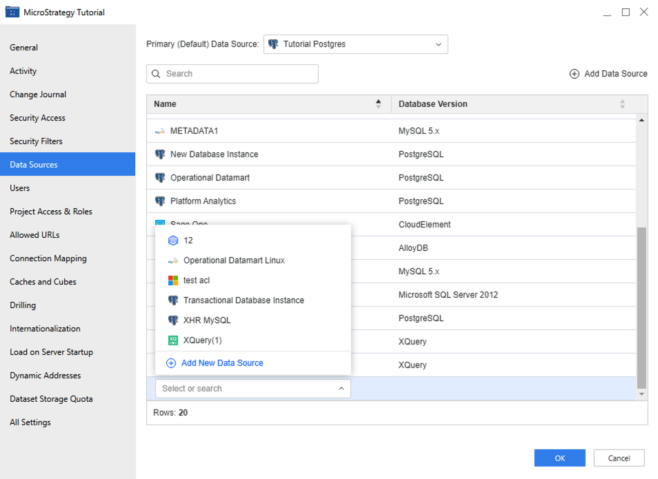Choose Transactional Database Instance from list

point(243,300)
